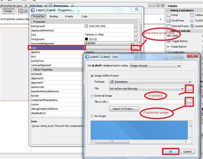Image resolution: width=203 pixels, height=159 pixels.
Task: Choose the Toggle Button palette icon
Action: pos(169,41)
